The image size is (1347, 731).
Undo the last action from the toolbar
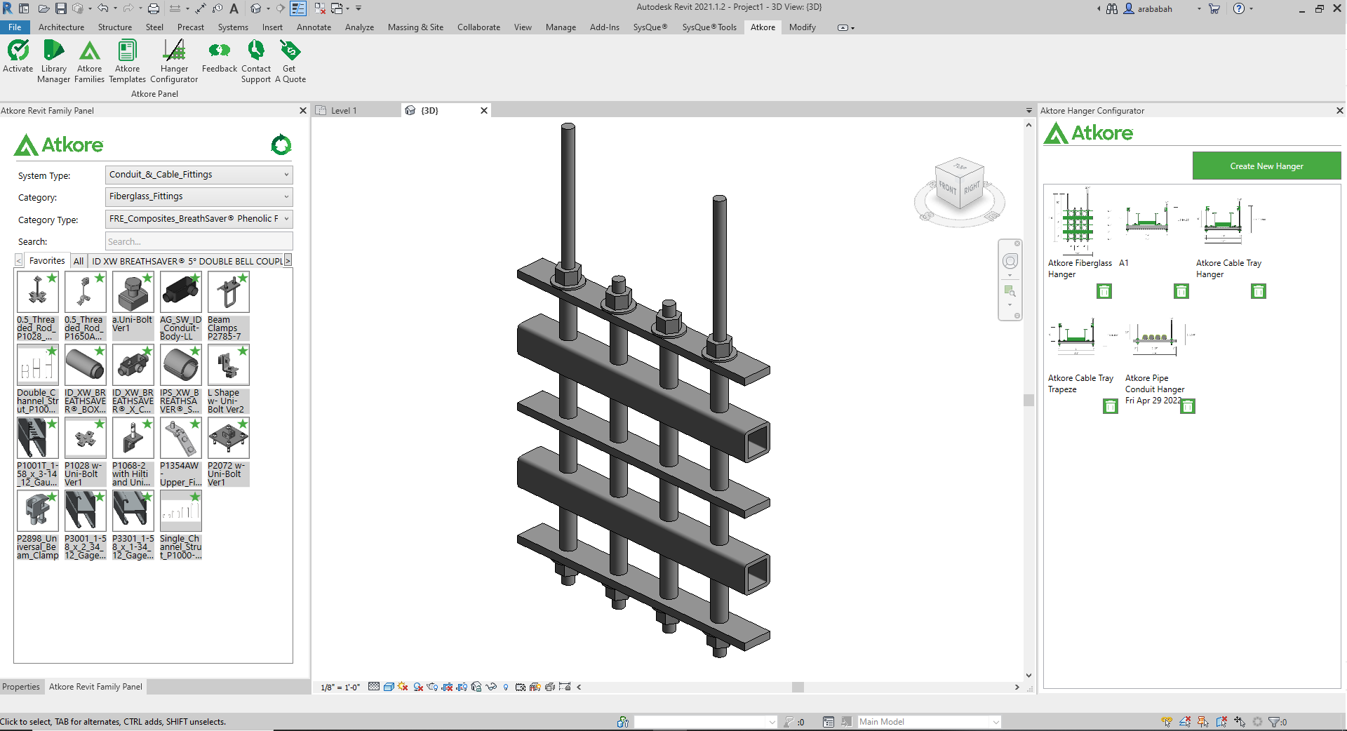(103, 8)
